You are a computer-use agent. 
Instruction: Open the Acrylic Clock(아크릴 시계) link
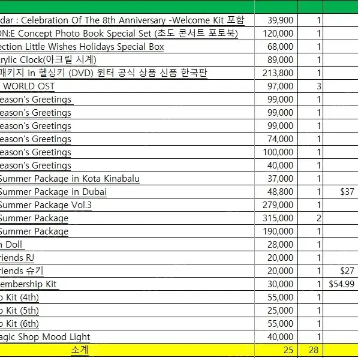48,60
